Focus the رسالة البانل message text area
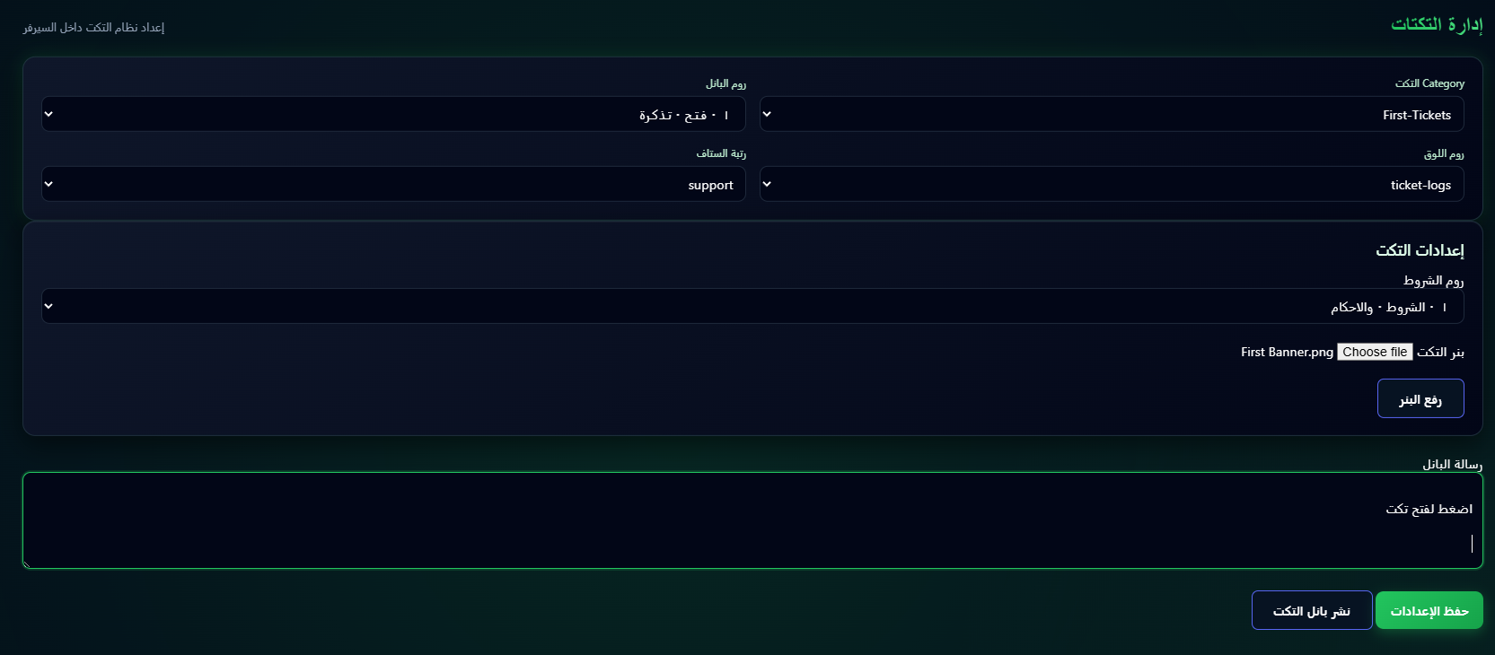The height and width of the screenshot is (655, 1495). (752, 520)
